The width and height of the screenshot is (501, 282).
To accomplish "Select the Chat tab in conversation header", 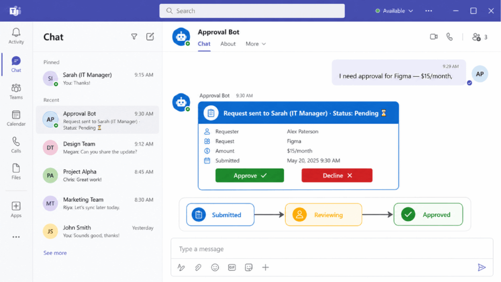I will [x=204, y=44].
